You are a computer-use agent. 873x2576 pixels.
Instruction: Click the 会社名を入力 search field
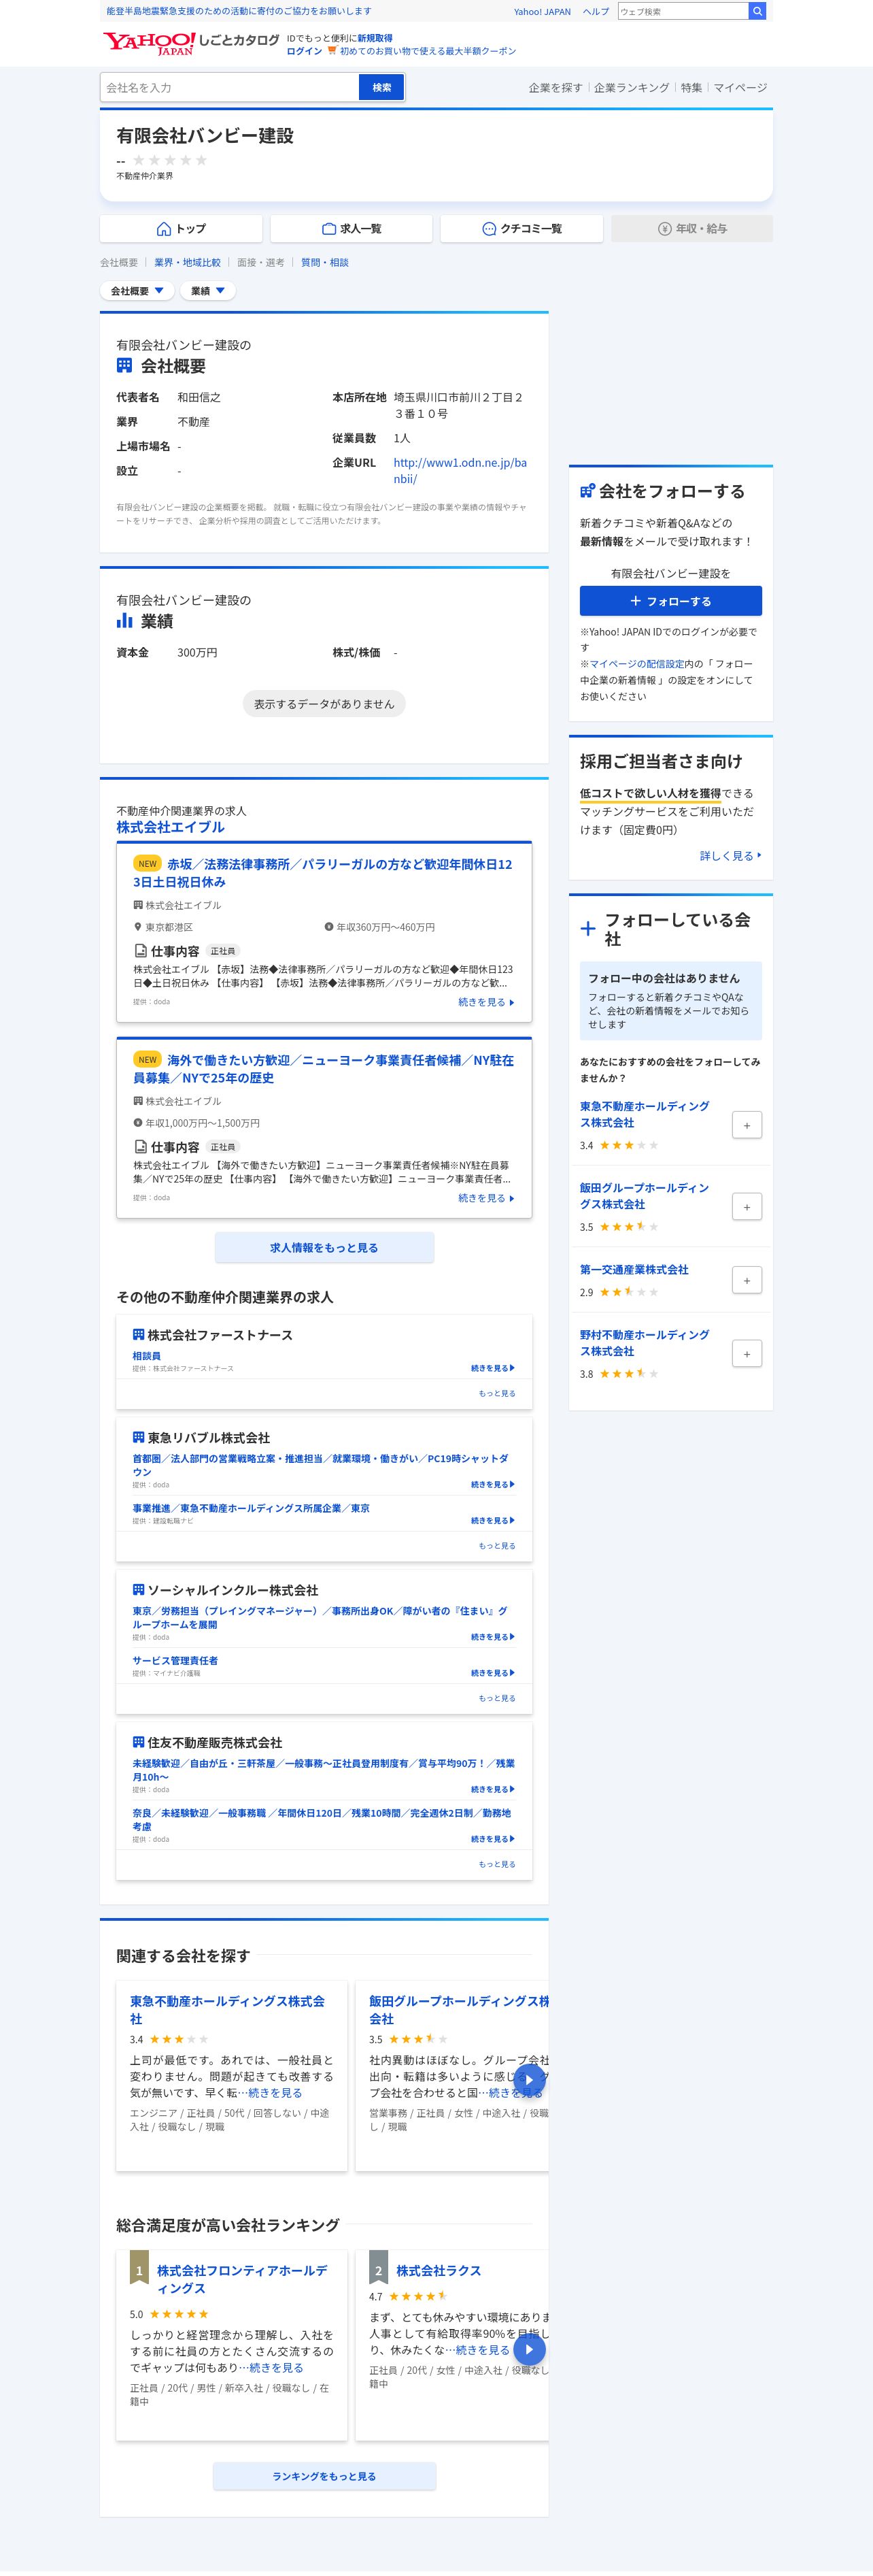point(230,88)
